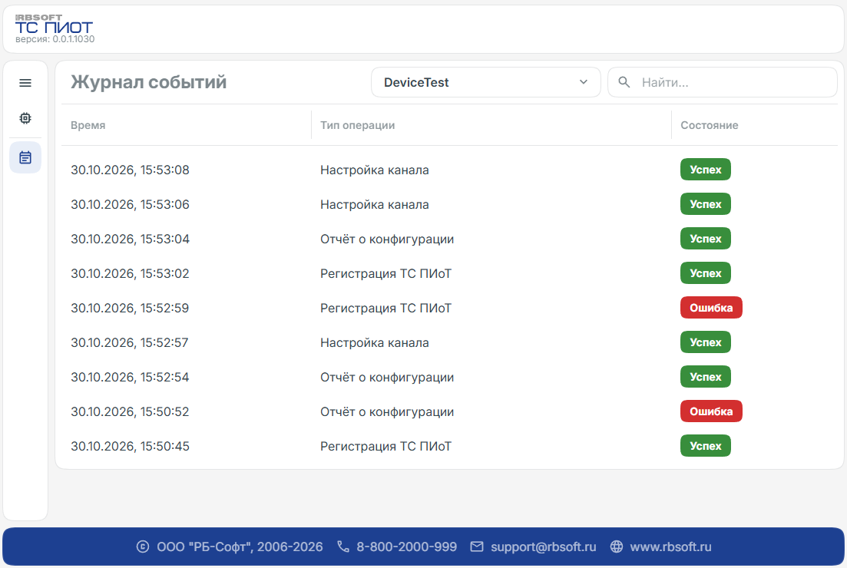Screen dimensions: 847x568
Task: Click the версия: 0.0.1.1030 version label
Action: [55, 39]
